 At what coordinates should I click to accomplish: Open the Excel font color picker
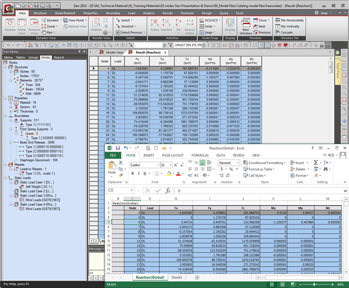click(x=178, y=174)
